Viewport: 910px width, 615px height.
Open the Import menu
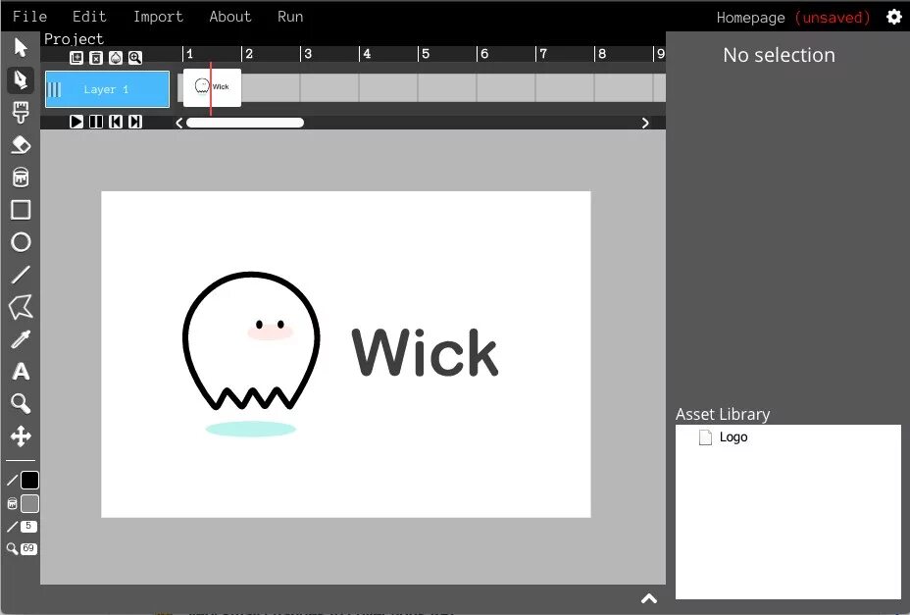(x=159, y=17)
